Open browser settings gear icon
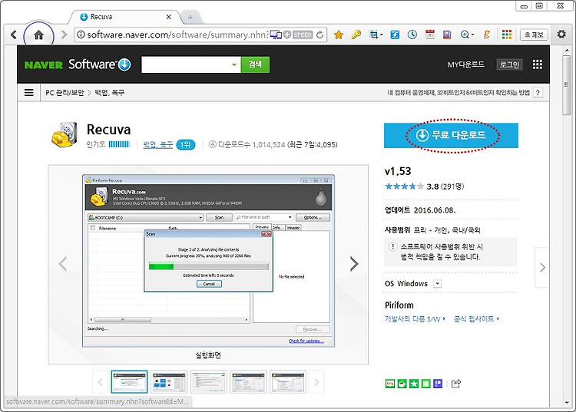The width and height of the screenshot is (576, 412). (561, 35)
